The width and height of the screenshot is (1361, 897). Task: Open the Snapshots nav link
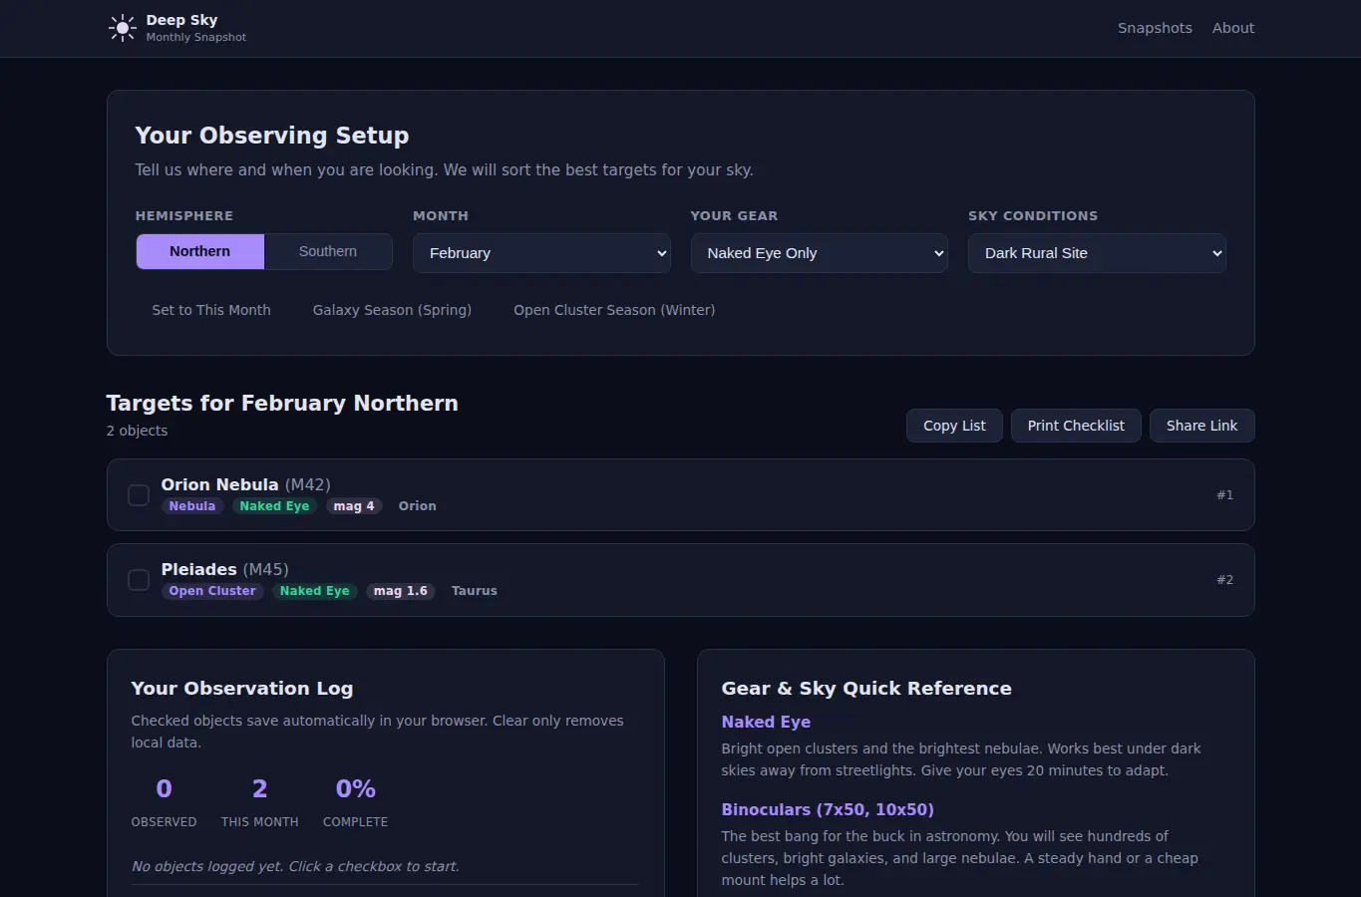1155,28
